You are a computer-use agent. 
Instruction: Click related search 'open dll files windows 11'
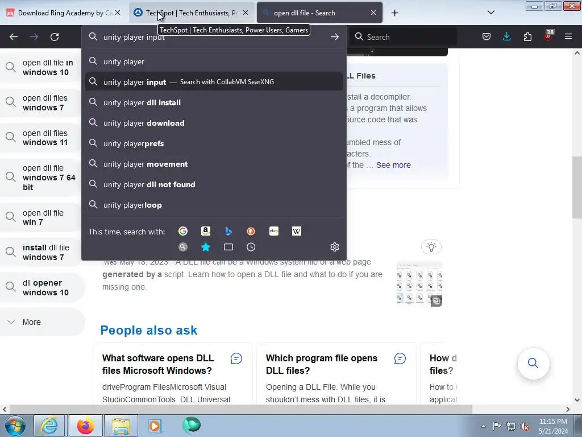click(x=41, y=138)
